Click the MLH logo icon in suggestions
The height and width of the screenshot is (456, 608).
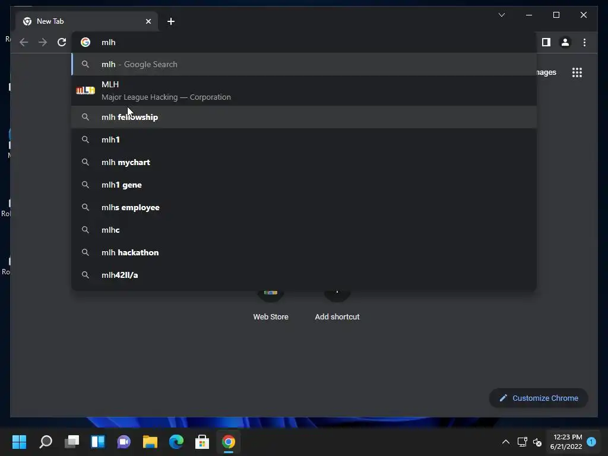pyautogui.click(x=85, y=90)
